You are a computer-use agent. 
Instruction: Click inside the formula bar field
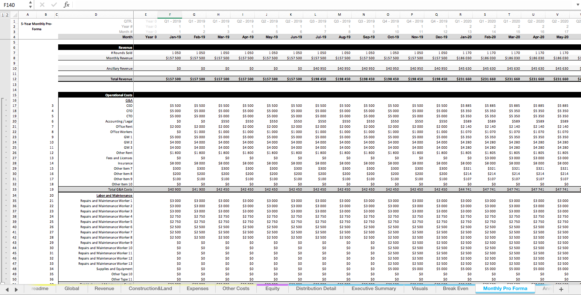[323, 5]
